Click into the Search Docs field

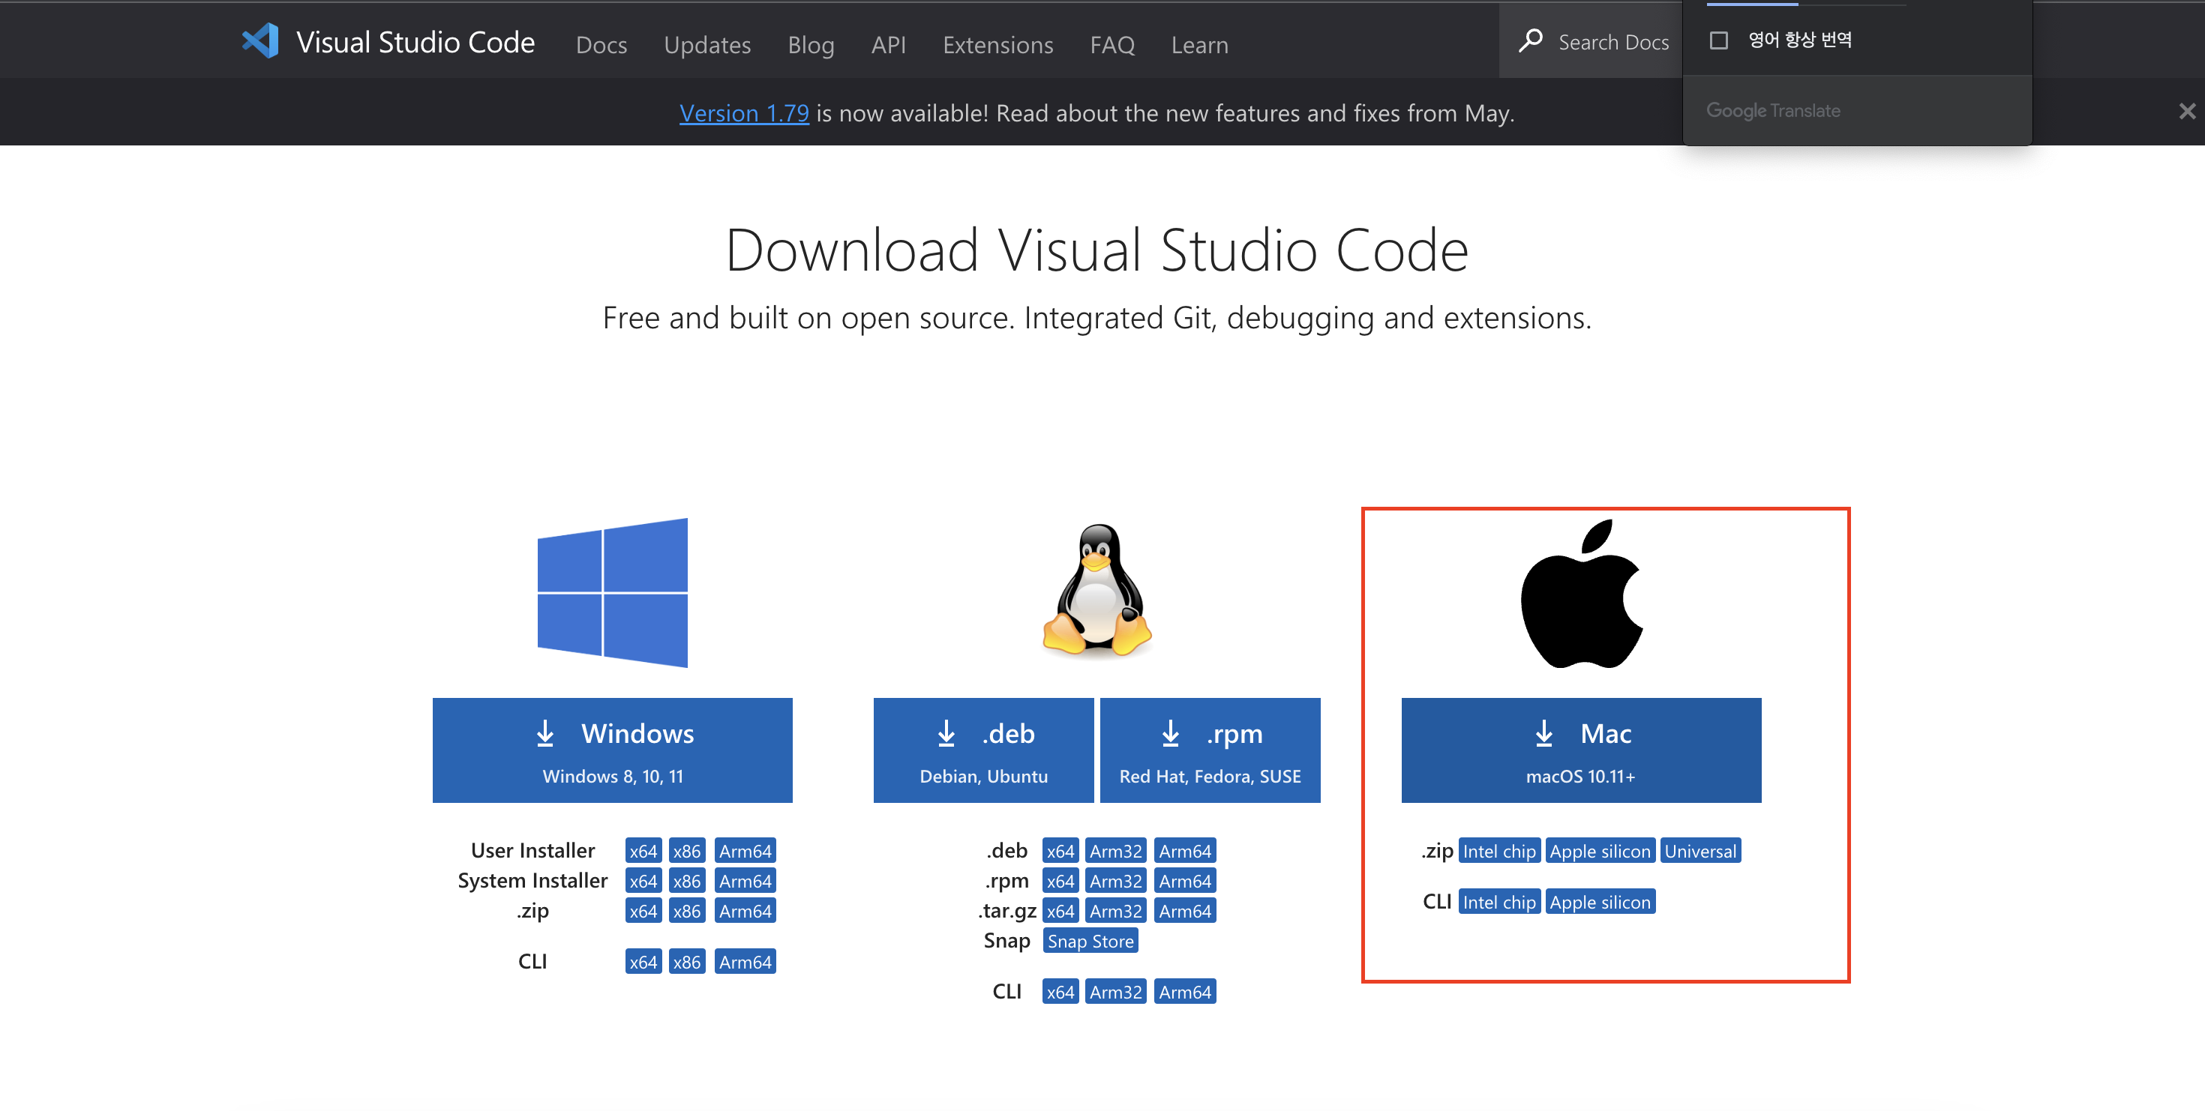(x=1612, y=42)
